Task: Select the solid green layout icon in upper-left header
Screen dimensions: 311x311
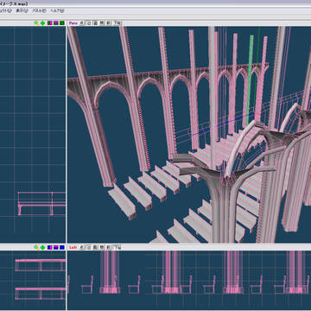Action: pos(62,23)
